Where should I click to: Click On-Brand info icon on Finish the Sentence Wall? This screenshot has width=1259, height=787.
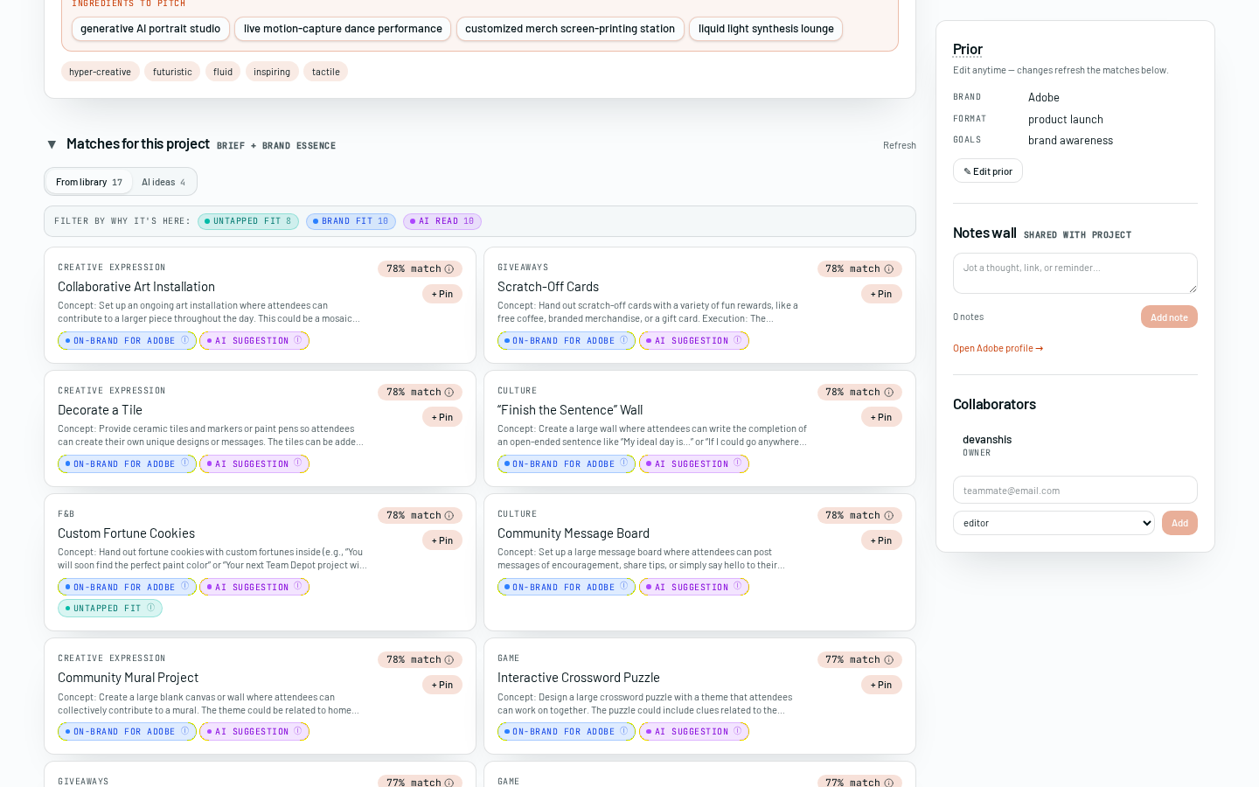[624, 463]
